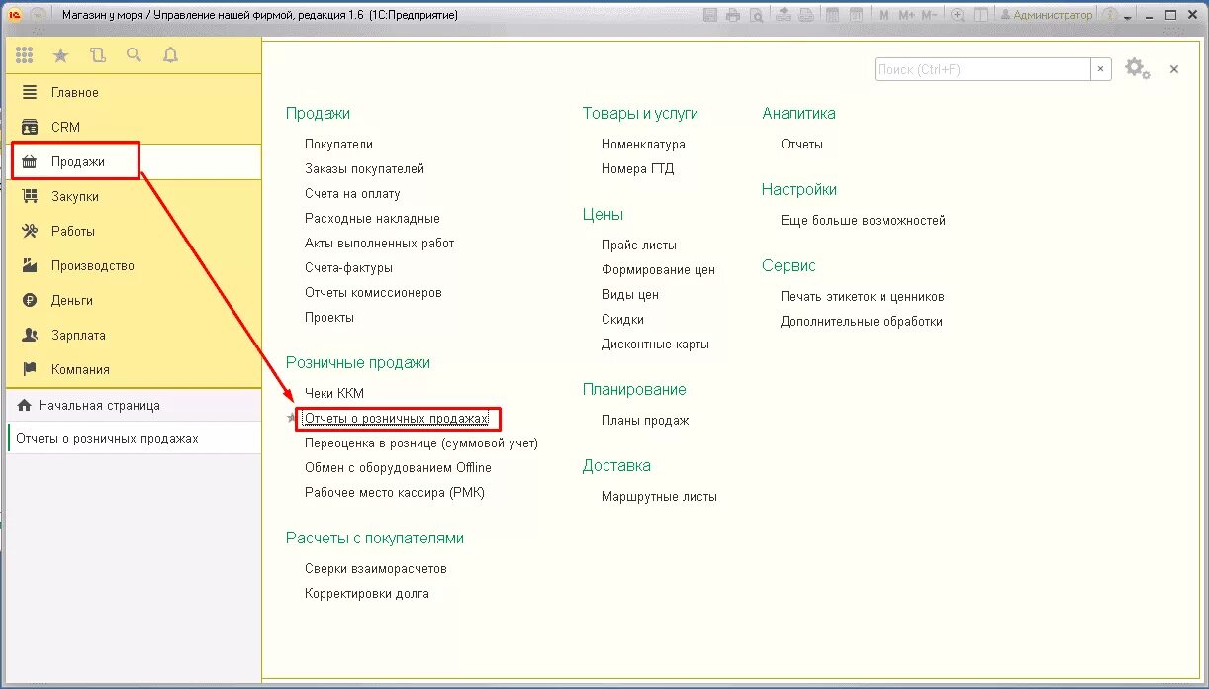Click the calculator icon in title bar

tap(832, 15)
